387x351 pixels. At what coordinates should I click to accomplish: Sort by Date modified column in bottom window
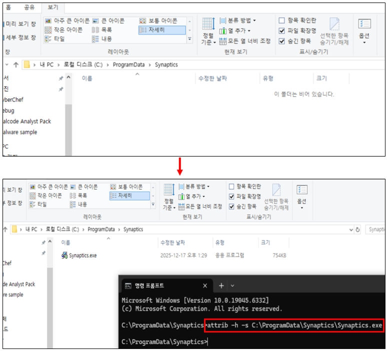pos(172,242)
